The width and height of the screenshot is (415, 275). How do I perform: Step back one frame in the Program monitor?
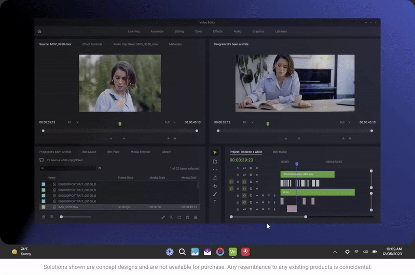pyautogui.click(x=286, y=138)
